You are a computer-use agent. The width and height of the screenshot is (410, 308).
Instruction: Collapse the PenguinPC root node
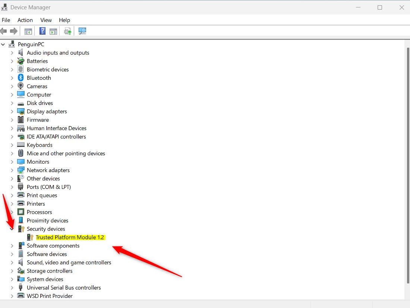[3, 44]
